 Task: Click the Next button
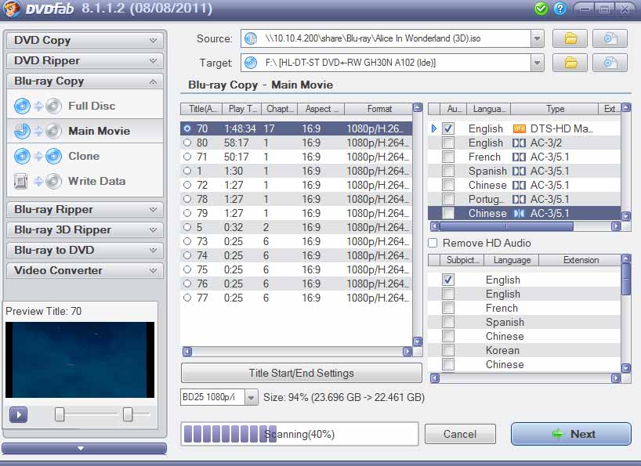[x=571, y=434]
